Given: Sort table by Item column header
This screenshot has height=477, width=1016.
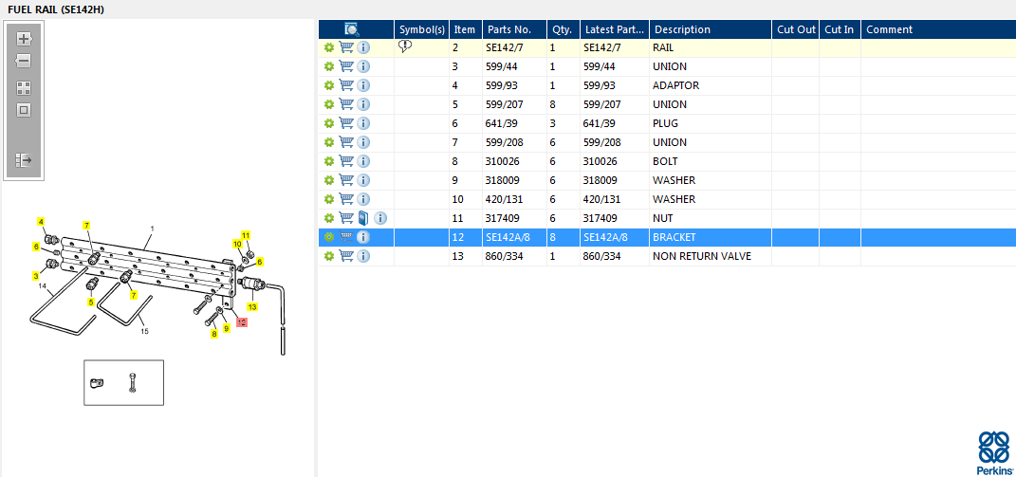Looking at the screenshot, I should [x=465, y=29].
